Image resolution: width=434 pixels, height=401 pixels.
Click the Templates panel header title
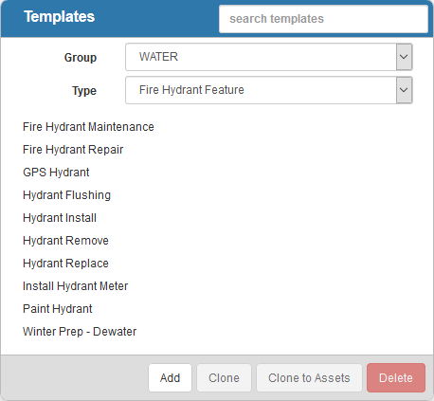pos(59,16)
